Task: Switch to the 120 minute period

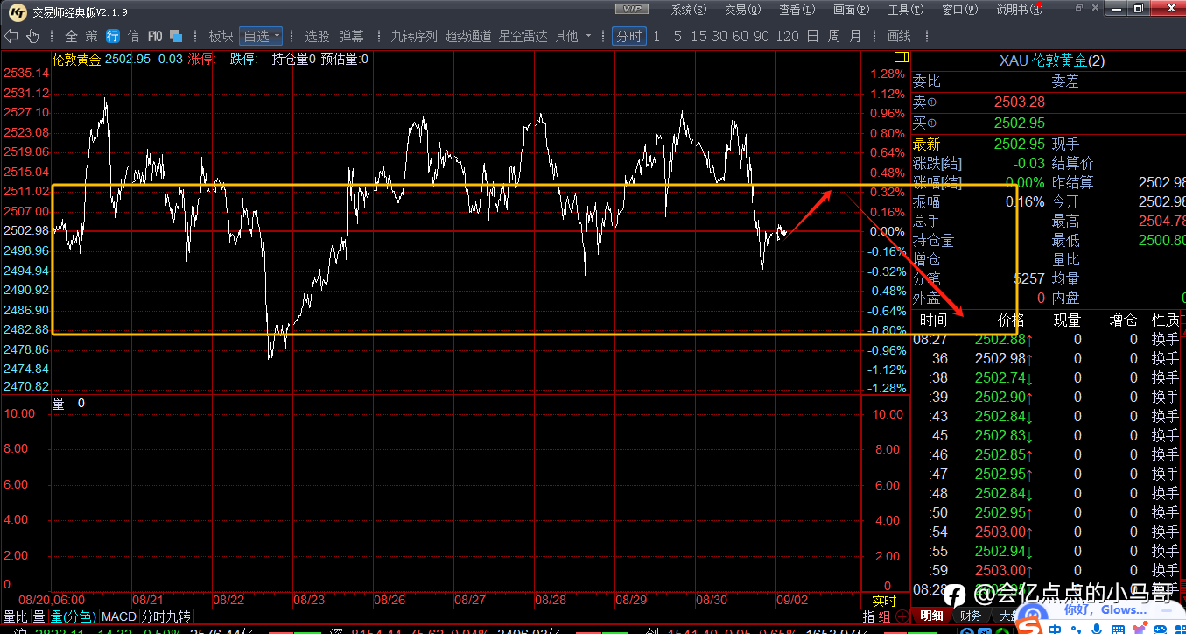Action: point(787,36)
